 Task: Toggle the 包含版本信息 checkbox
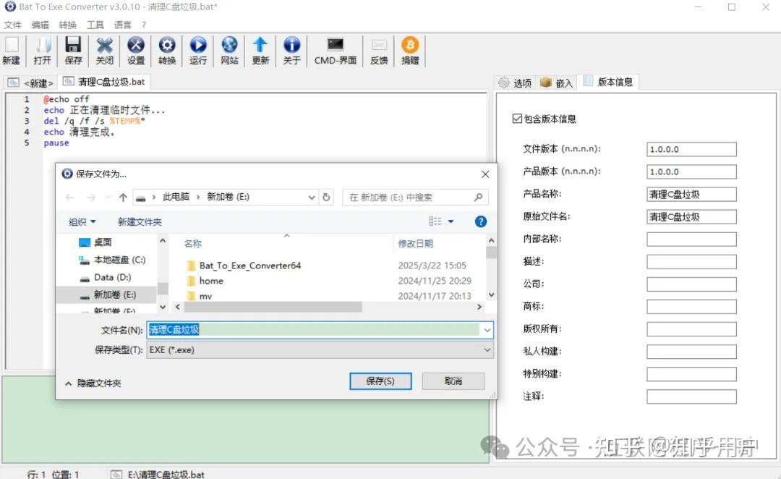pyautogui.click(x=517, y=119)
